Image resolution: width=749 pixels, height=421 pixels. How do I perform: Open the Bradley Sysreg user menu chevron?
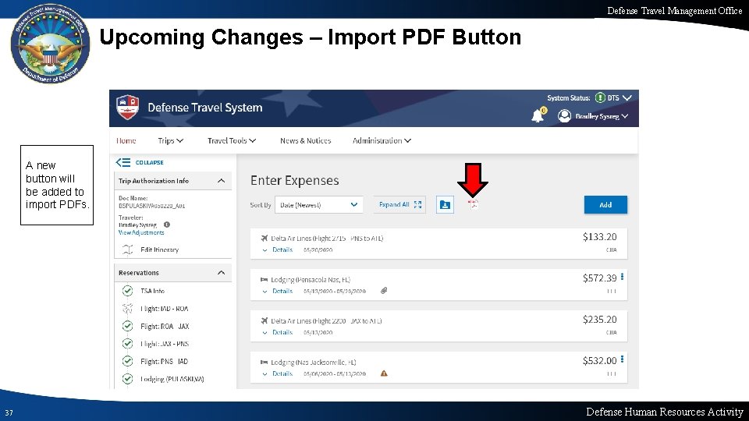[x=625, y=116]
